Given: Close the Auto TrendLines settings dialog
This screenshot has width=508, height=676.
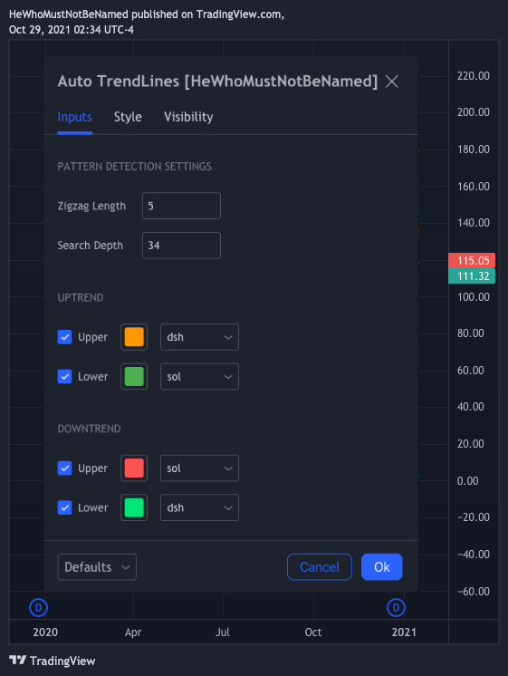Looking at the screenshot, I should click(x=391, y=81).
